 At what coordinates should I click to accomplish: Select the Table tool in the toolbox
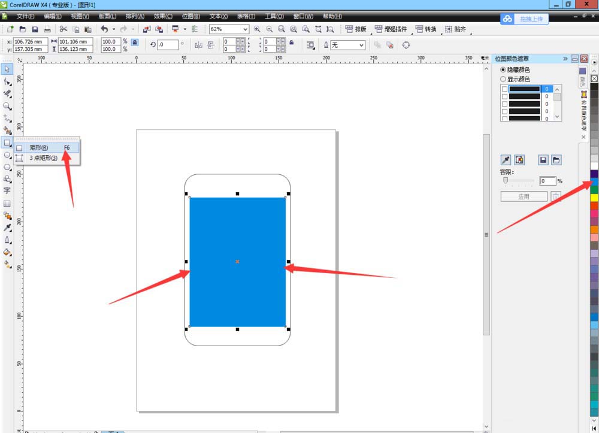(7, 204)
